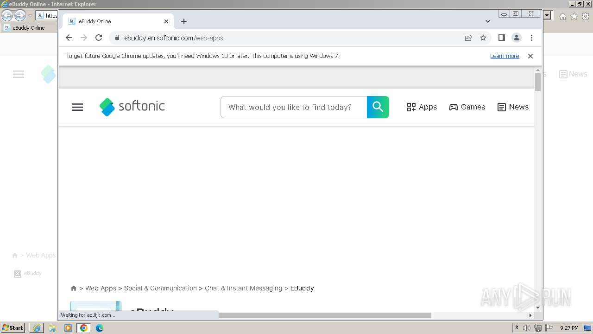The image size is (593, 334).
Task: Click the scroll up arrow in Chrome
Action: click(538, 70)
